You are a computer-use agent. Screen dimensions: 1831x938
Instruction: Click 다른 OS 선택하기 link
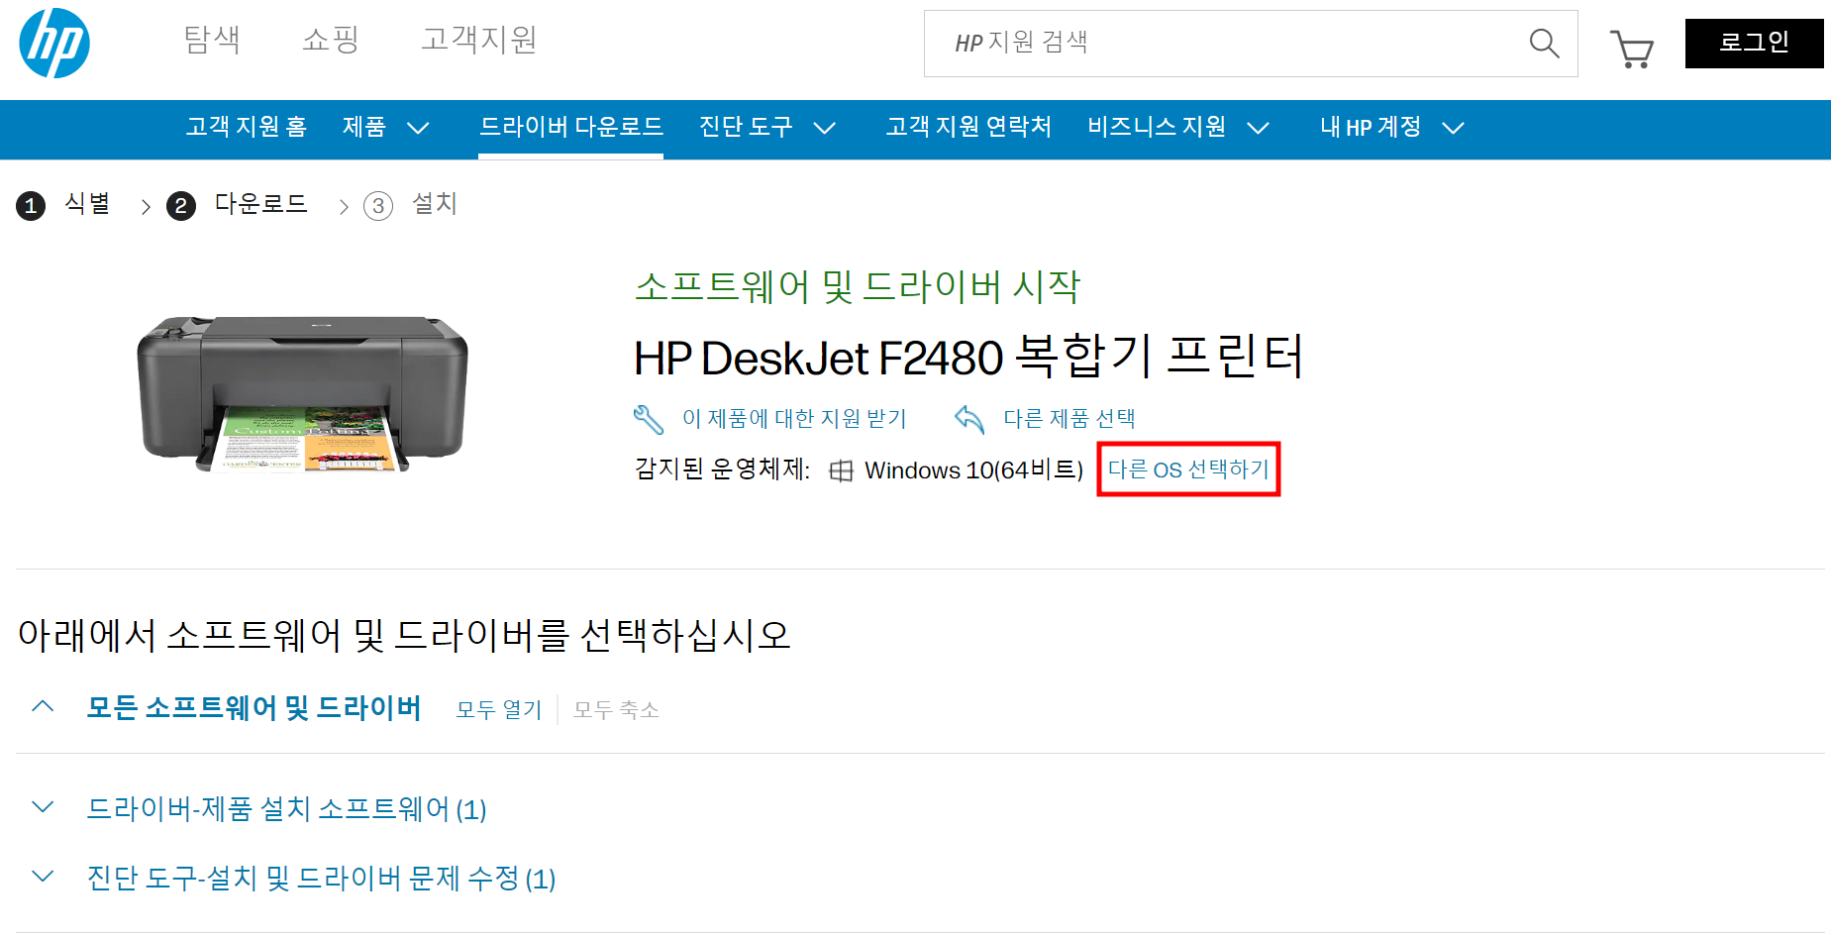[1188, 469]
